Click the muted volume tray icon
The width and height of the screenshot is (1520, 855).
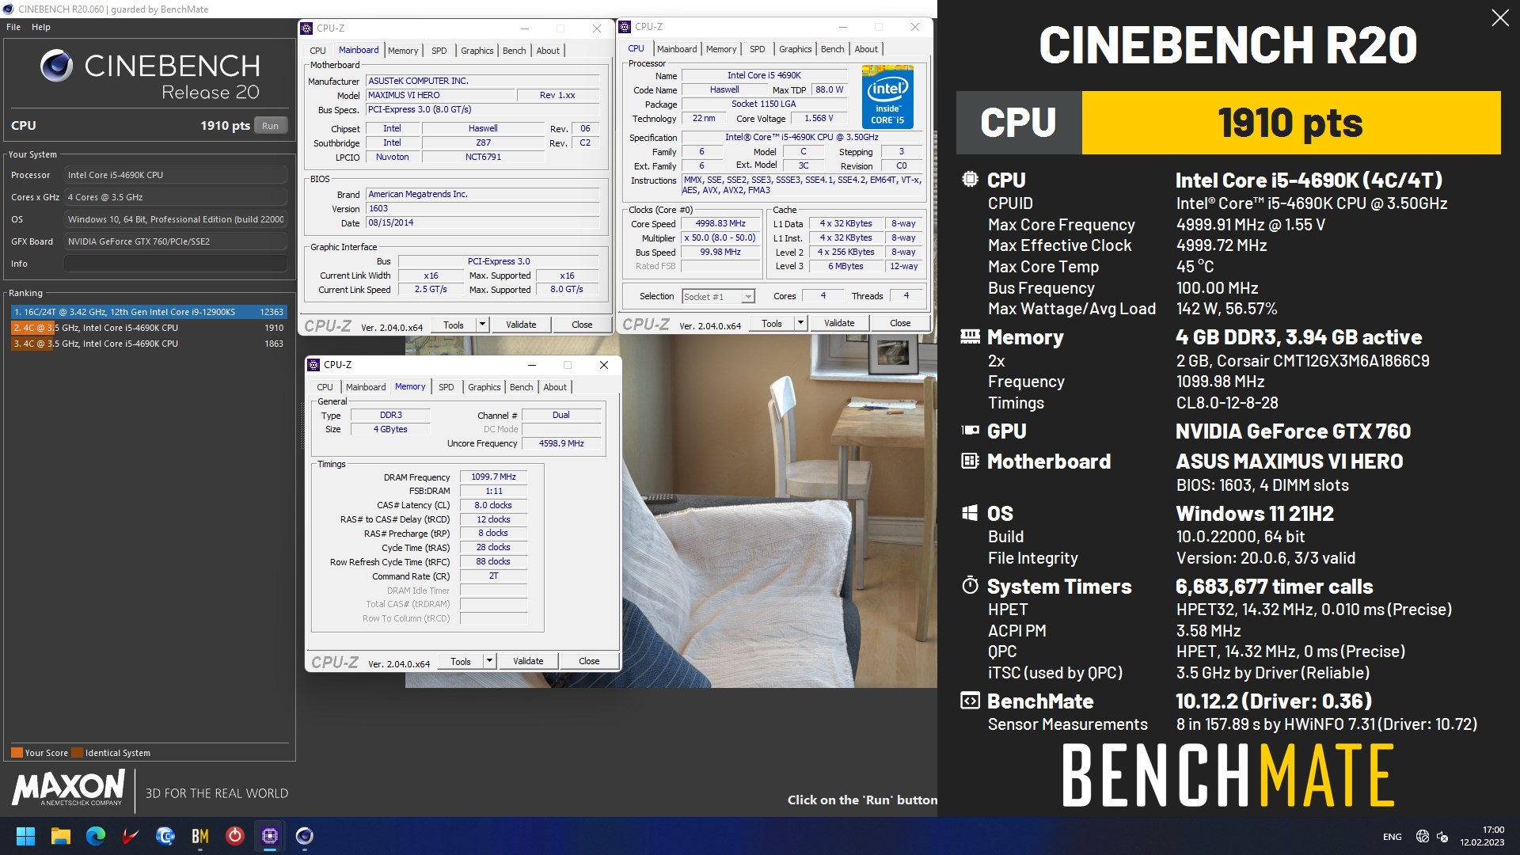[1442, 837]
